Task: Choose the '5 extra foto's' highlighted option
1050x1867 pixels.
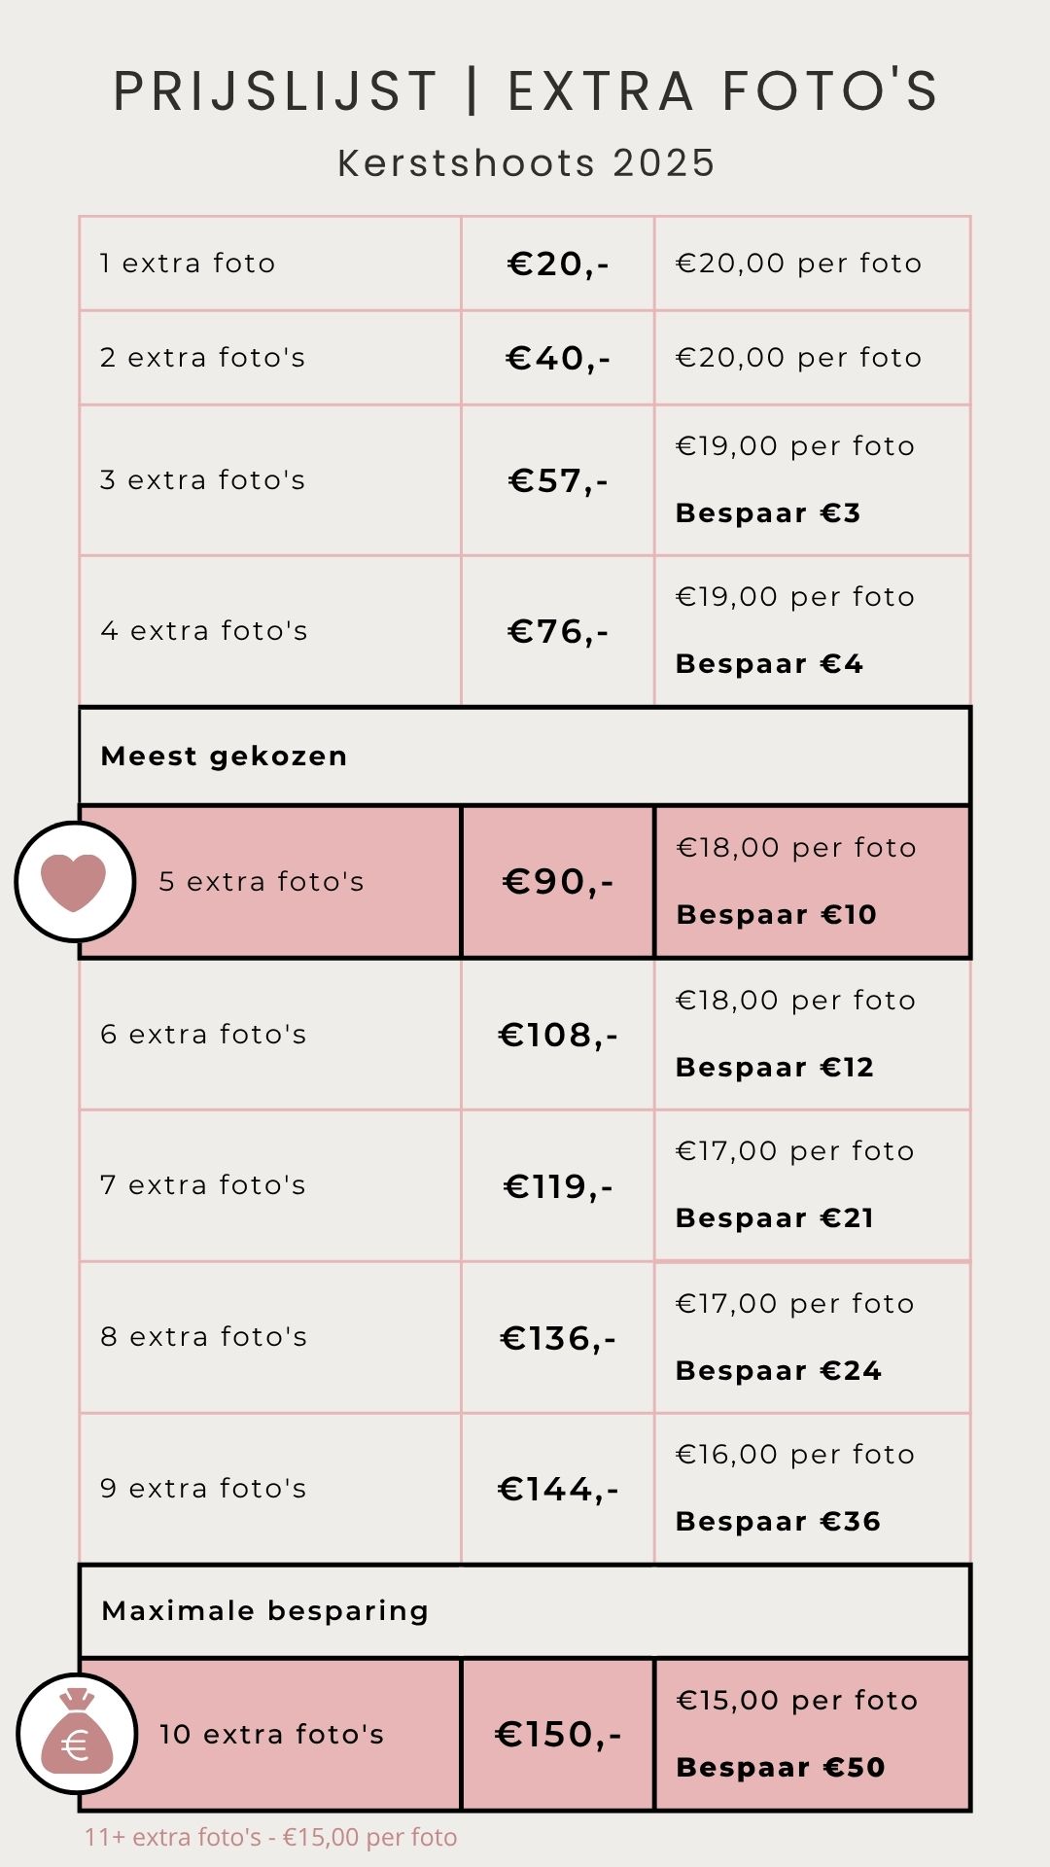Action: coord(262,882)
